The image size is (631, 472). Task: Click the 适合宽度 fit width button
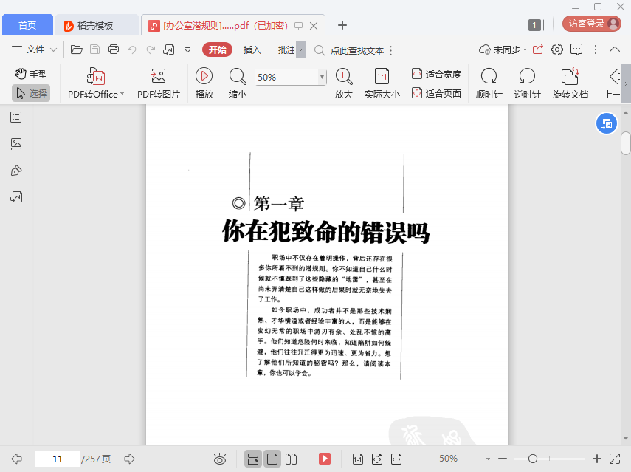pyautogui.click(x=436, y=74)
